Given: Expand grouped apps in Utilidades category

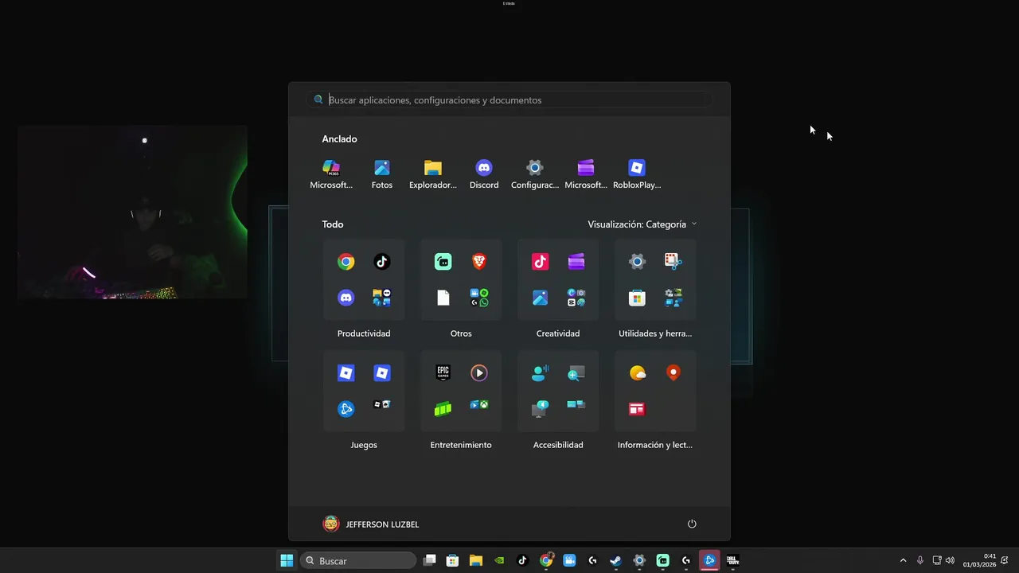Looking at the screenshot, I should pos(673,298).
